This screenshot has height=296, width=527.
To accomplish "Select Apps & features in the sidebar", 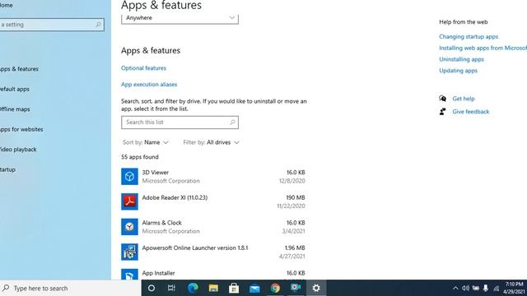I will [x=19, y=69].
